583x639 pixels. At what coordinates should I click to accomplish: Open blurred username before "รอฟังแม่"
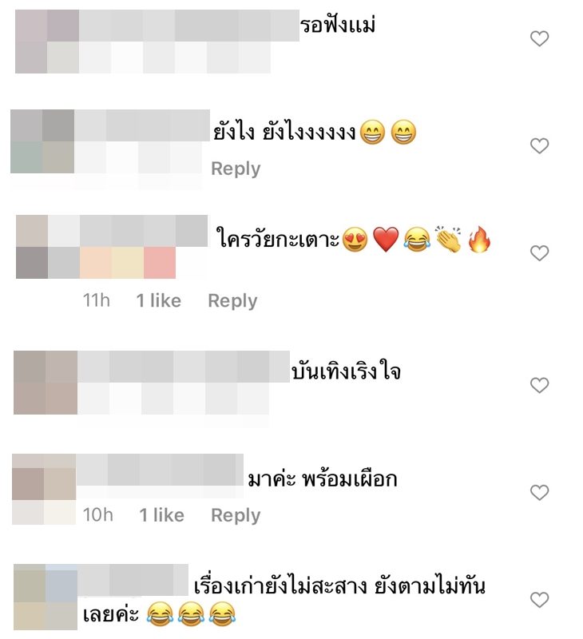pyautogui.click(x=189, y=26)
